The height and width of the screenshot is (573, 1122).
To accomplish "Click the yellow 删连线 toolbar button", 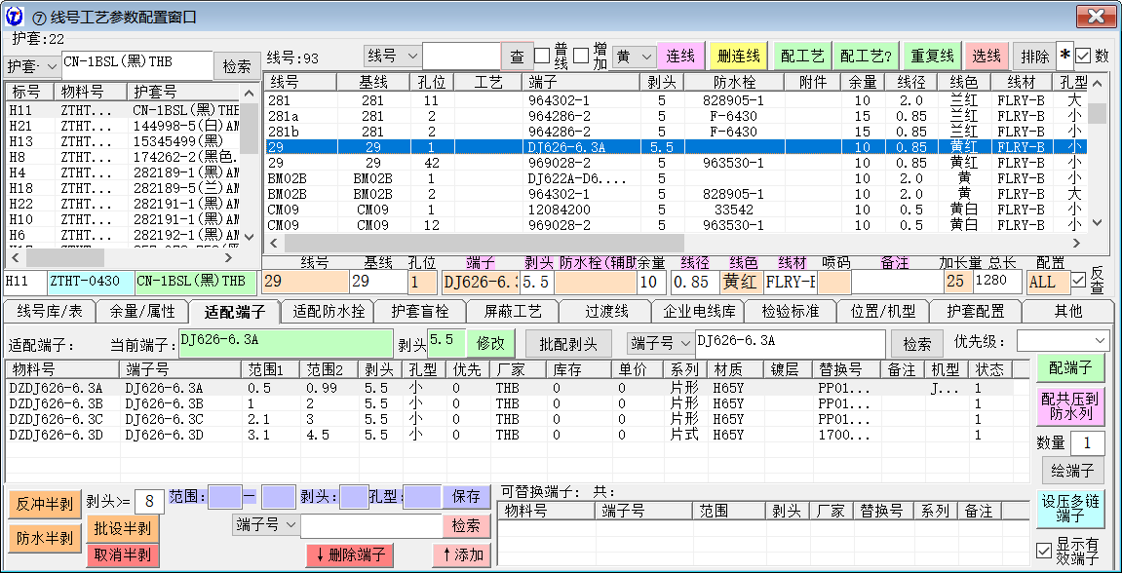I will point(738,57).
